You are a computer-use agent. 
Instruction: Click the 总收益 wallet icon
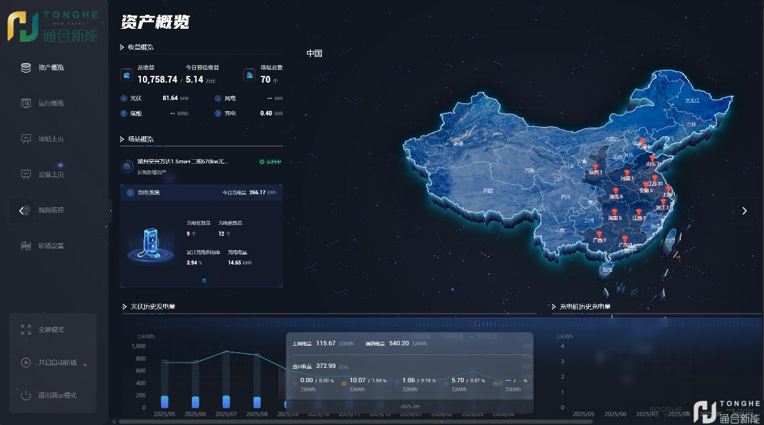point(127,75)
